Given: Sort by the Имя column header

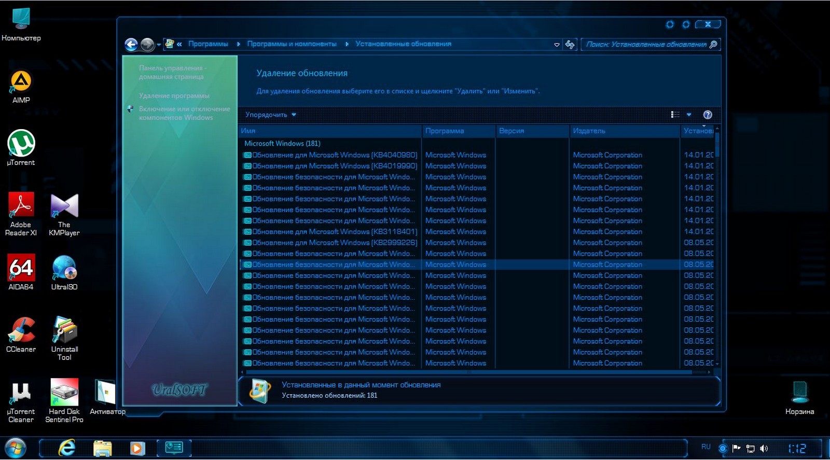Looking at the screenshot, I should [330, 131].
